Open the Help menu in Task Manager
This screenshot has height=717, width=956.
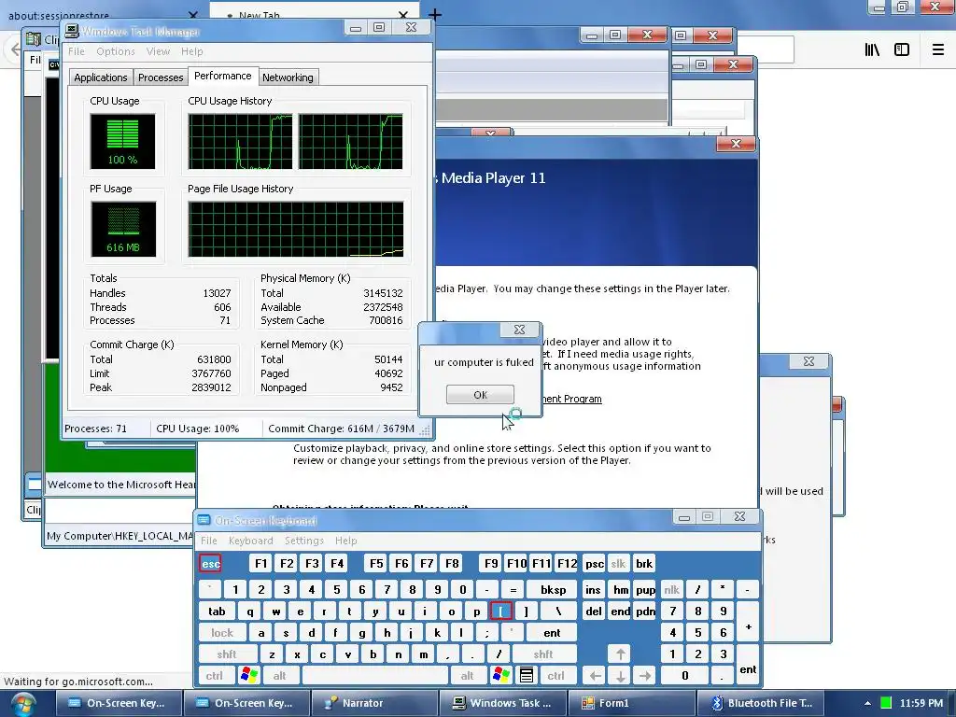[x=191, y=51]
